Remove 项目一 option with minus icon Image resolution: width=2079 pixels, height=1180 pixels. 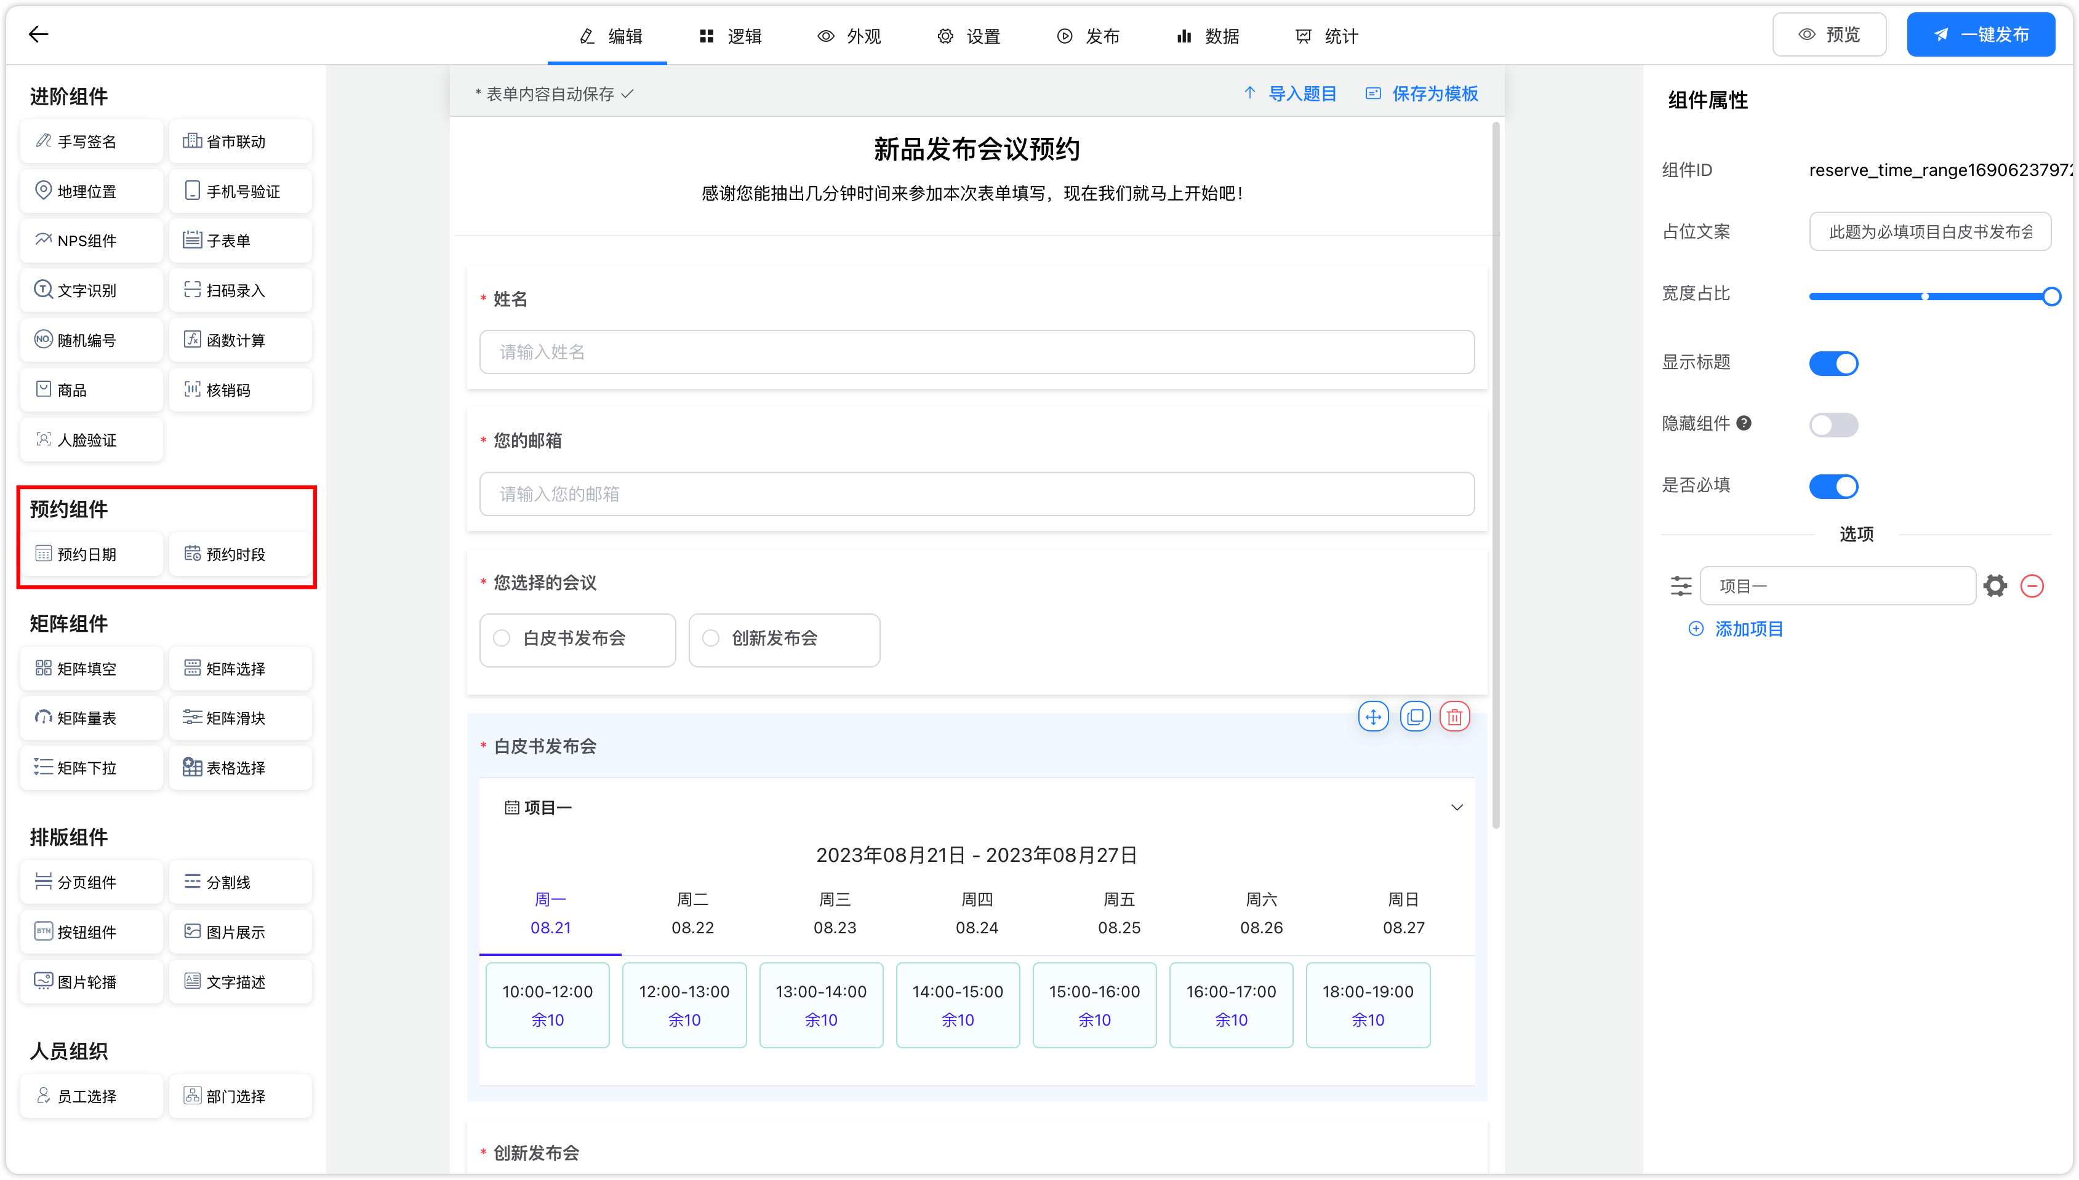[x=2032, y=586]
